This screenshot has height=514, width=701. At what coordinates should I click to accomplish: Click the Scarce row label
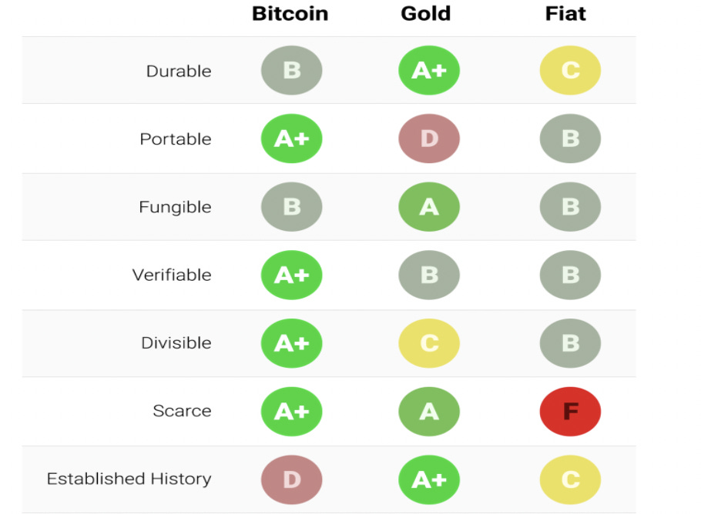tap(182, 411)
